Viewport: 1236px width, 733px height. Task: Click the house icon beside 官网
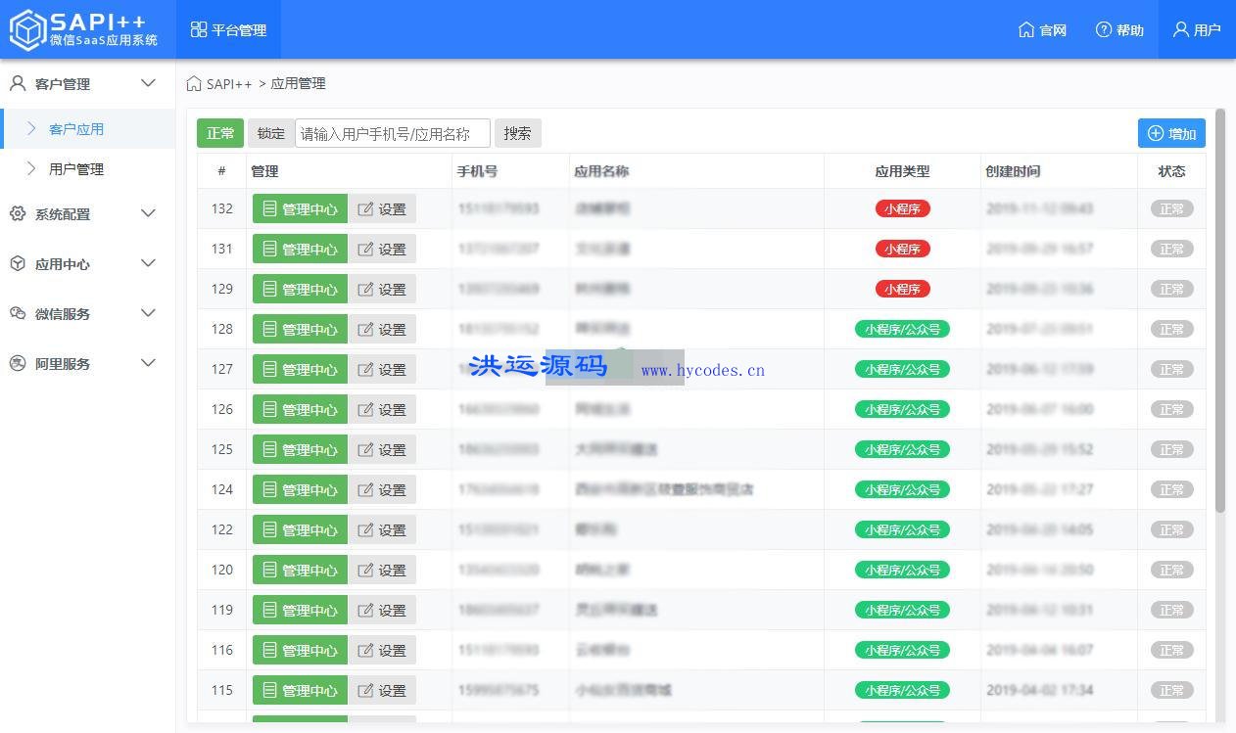coord(1026,29)
